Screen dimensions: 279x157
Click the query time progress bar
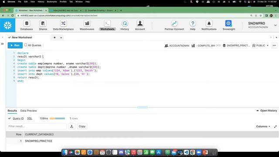(x=57, y=118)
